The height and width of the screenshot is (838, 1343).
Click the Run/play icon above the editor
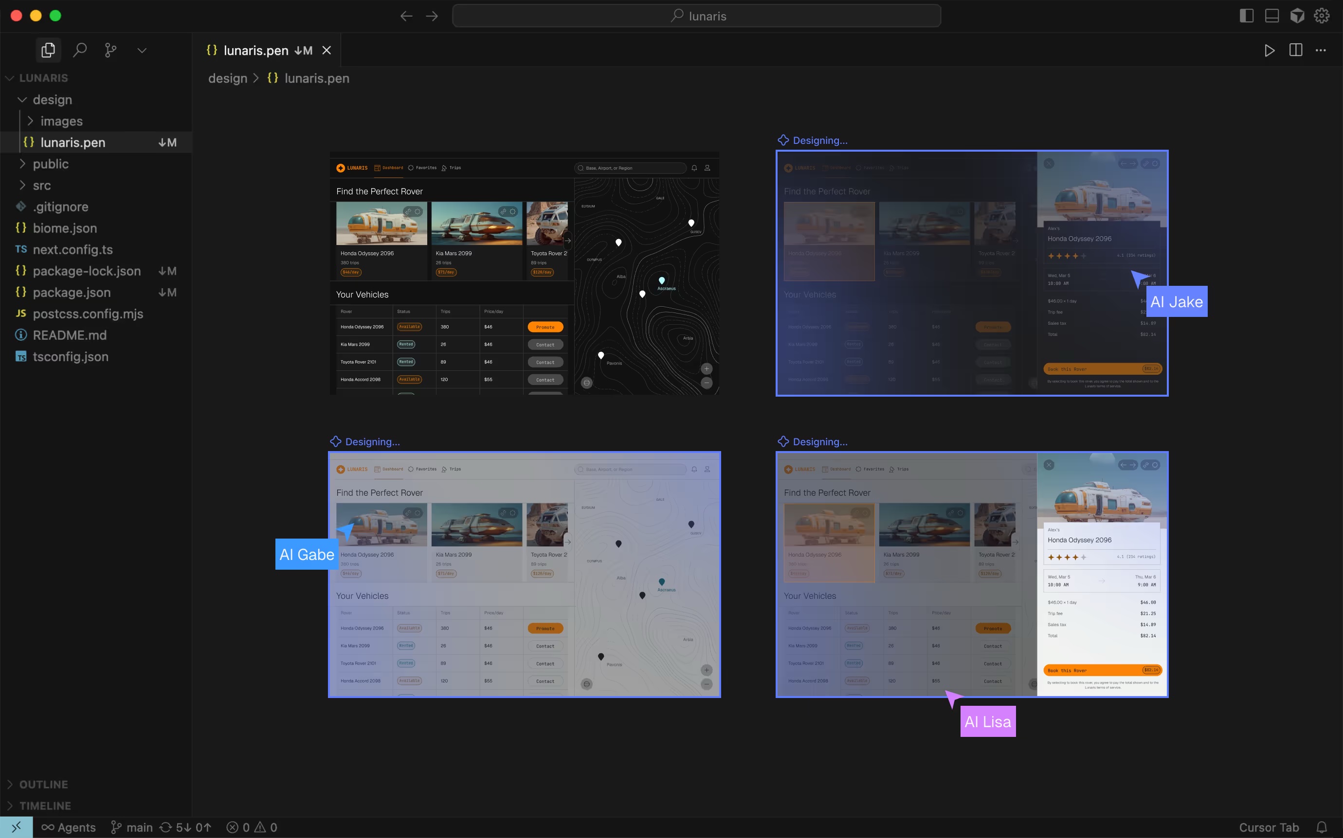click(1270, 51)
